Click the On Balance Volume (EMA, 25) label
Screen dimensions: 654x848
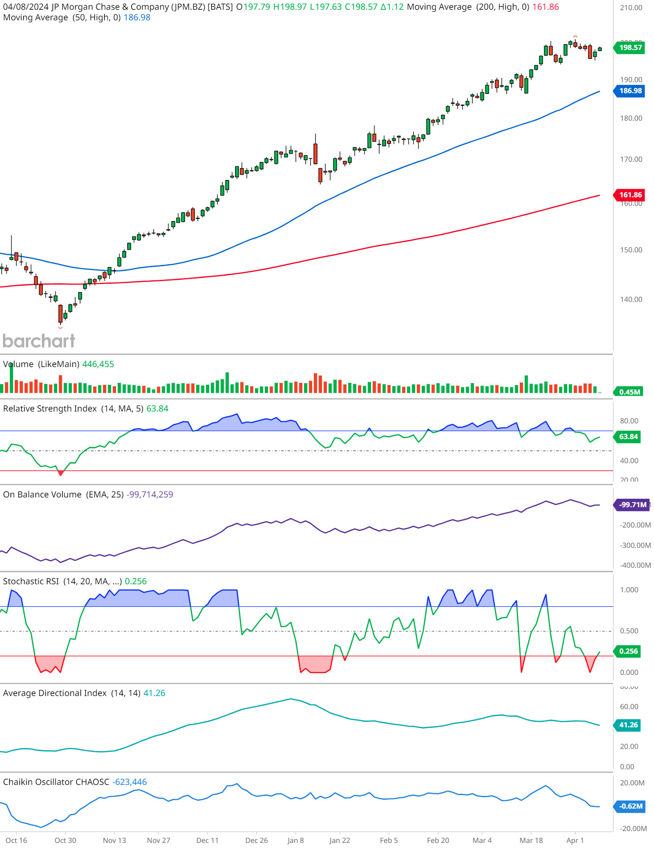pos(64,494)
